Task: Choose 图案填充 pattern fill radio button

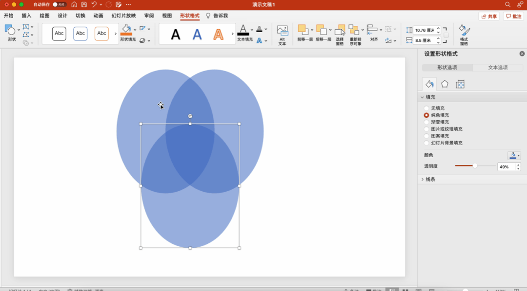Action: [x=426, y=136]
